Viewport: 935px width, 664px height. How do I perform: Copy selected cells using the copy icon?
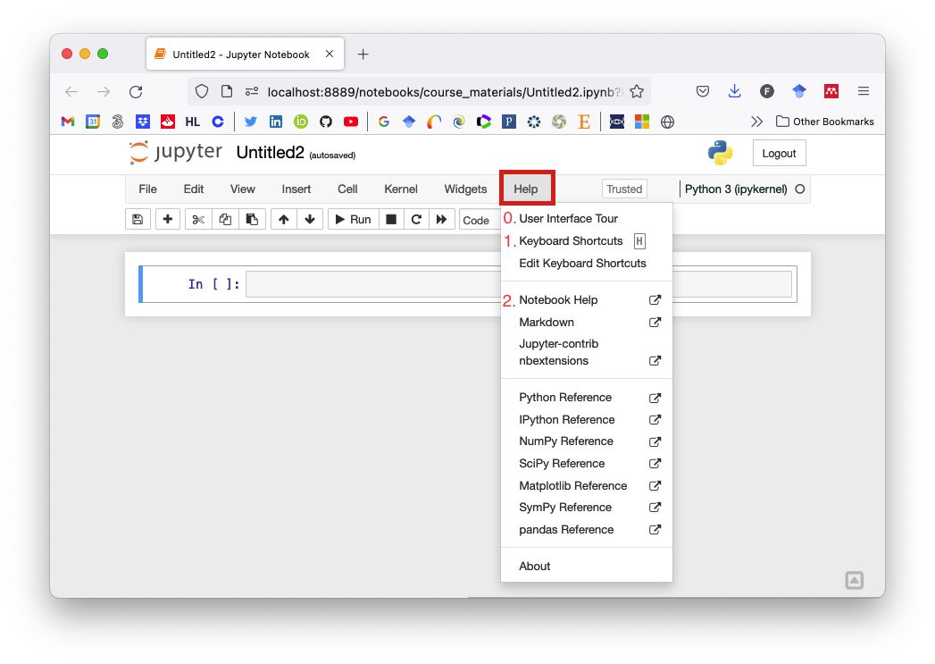225,220
